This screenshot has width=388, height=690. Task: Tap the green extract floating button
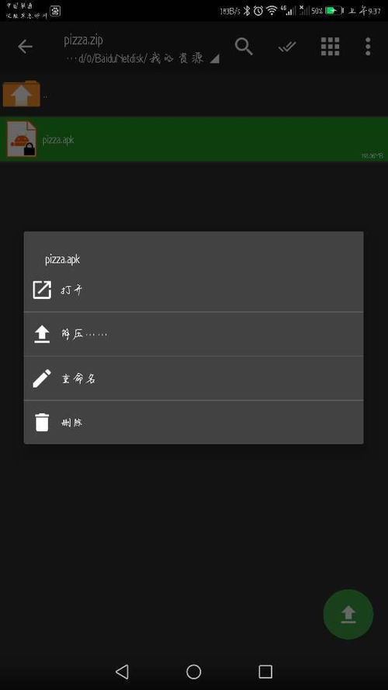coord(348,615)
